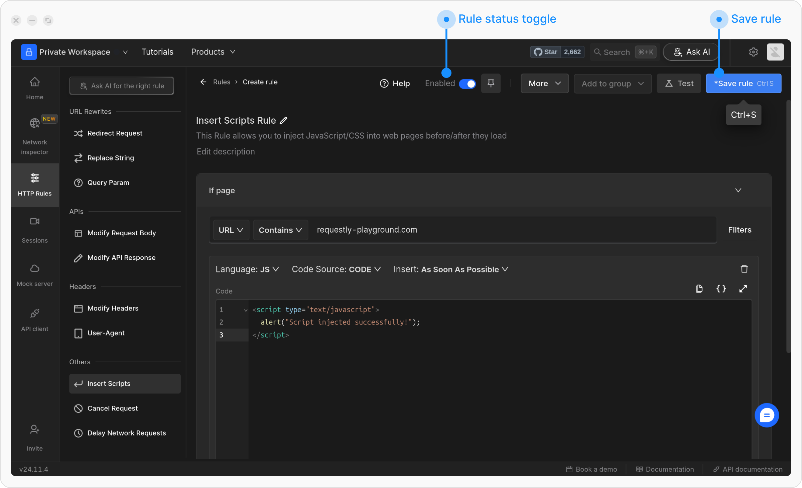Viewport: 802px width, 488px height.
Task: Delete the script with trash icon
Action: click(x=744, y=269)
